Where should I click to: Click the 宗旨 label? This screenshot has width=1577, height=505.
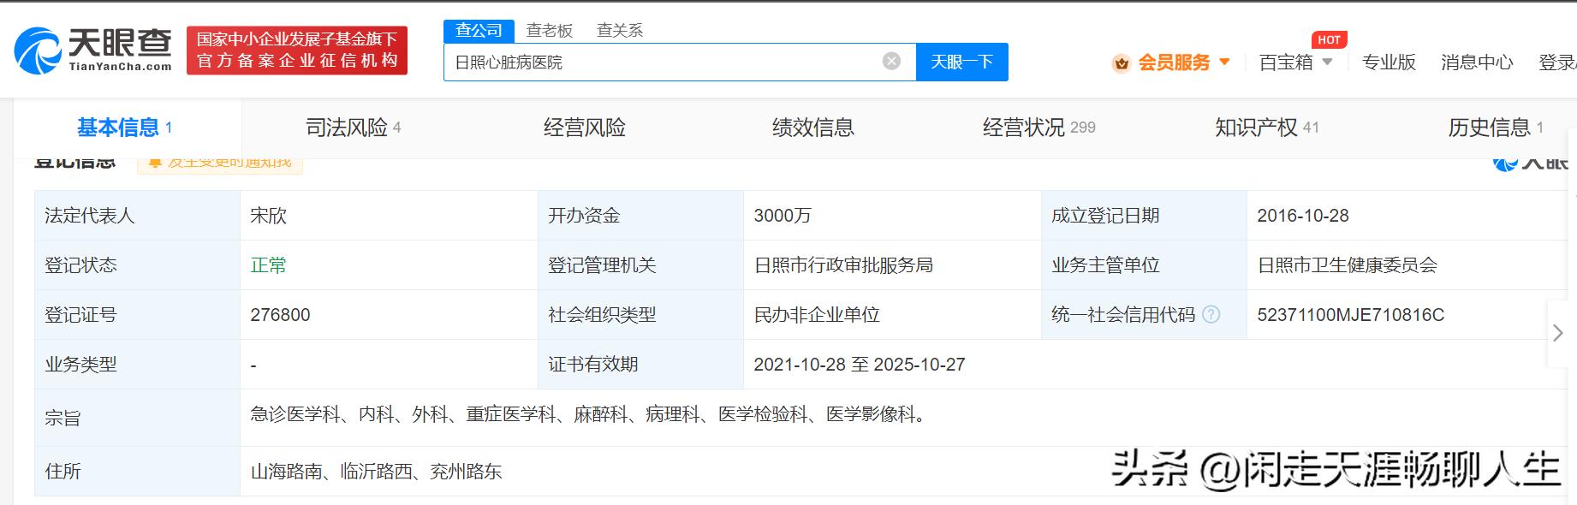[62, 419]
